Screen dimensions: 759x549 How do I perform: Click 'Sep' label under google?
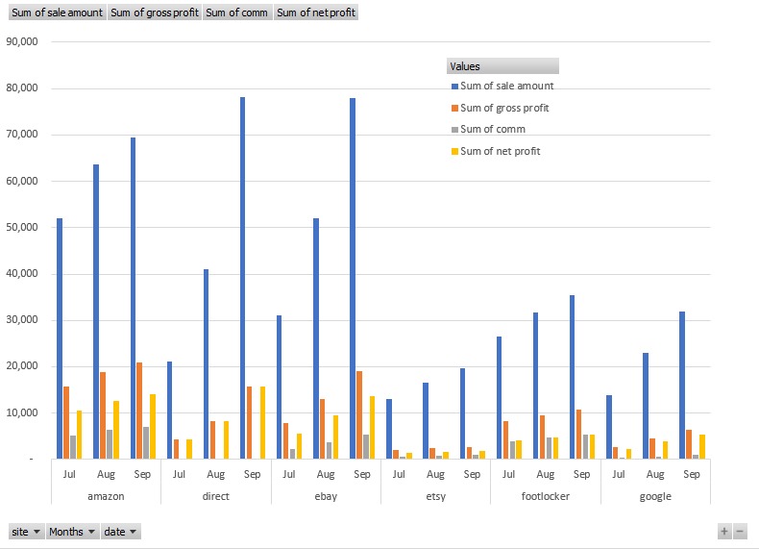(692, 474)
